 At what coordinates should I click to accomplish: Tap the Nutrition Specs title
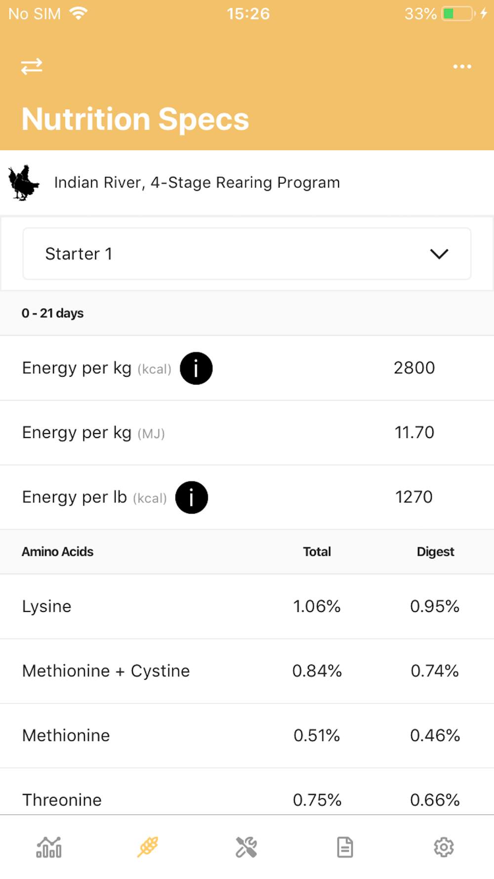click(135, 119)
